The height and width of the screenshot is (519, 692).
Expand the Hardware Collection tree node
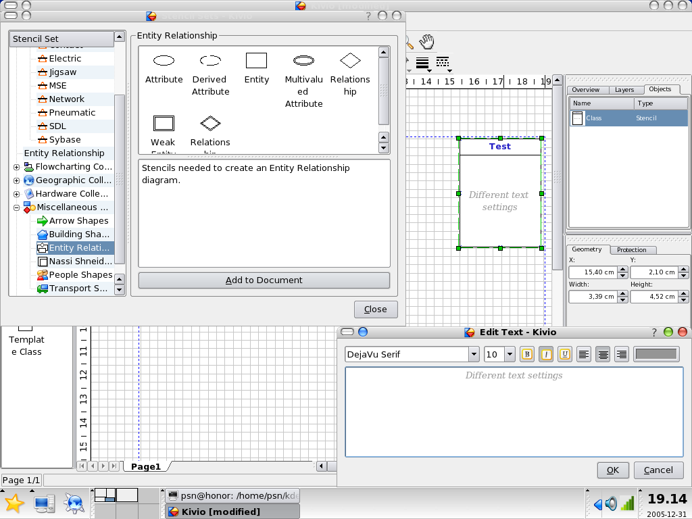16,194
